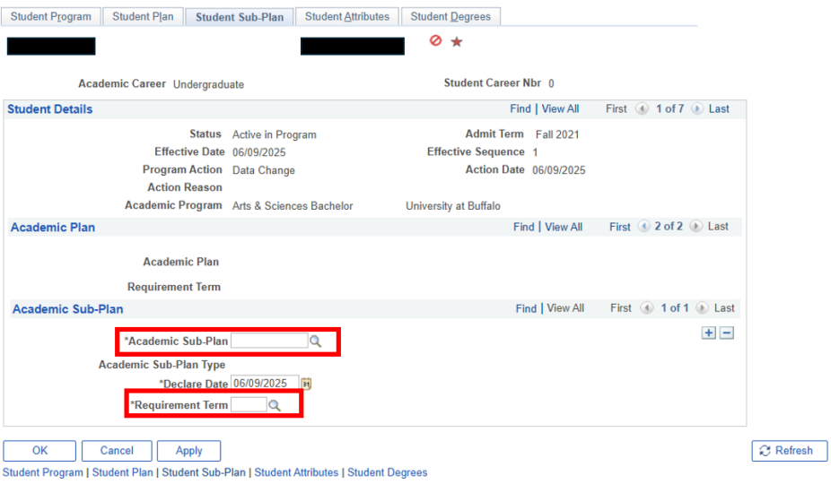Click the OK button
The image size is (831, 484).
coord(39,451)
